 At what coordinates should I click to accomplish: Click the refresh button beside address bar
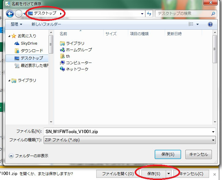pyautogui.click(x=149, y=14)
